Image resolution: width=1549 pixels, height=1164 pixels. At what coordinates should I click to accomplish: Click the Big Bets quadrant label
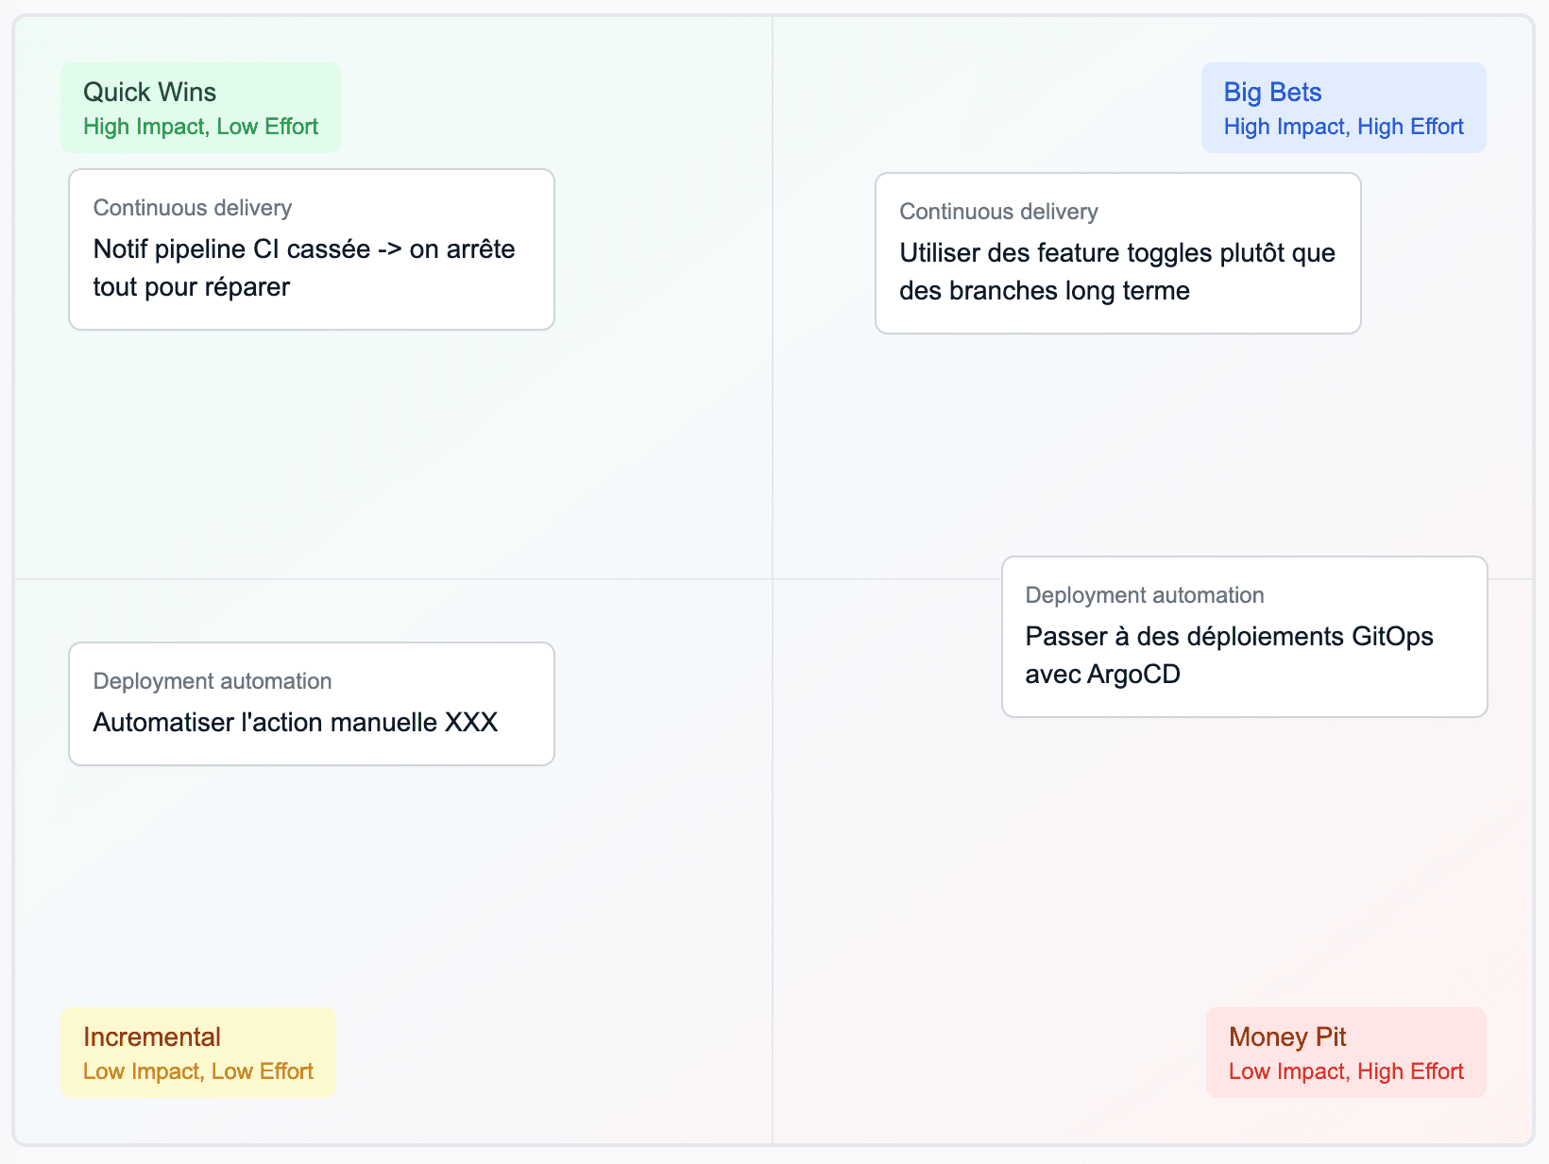pos(1343,108)
